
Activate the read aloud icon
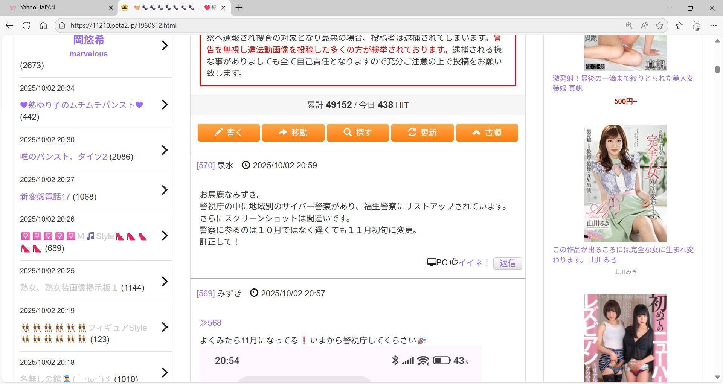click(x=644, y=26)
